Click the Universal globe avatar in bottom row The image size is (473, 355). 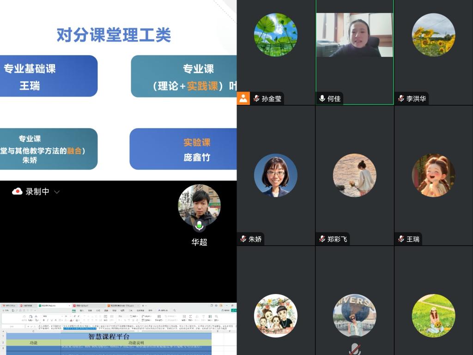coord(355,316)
